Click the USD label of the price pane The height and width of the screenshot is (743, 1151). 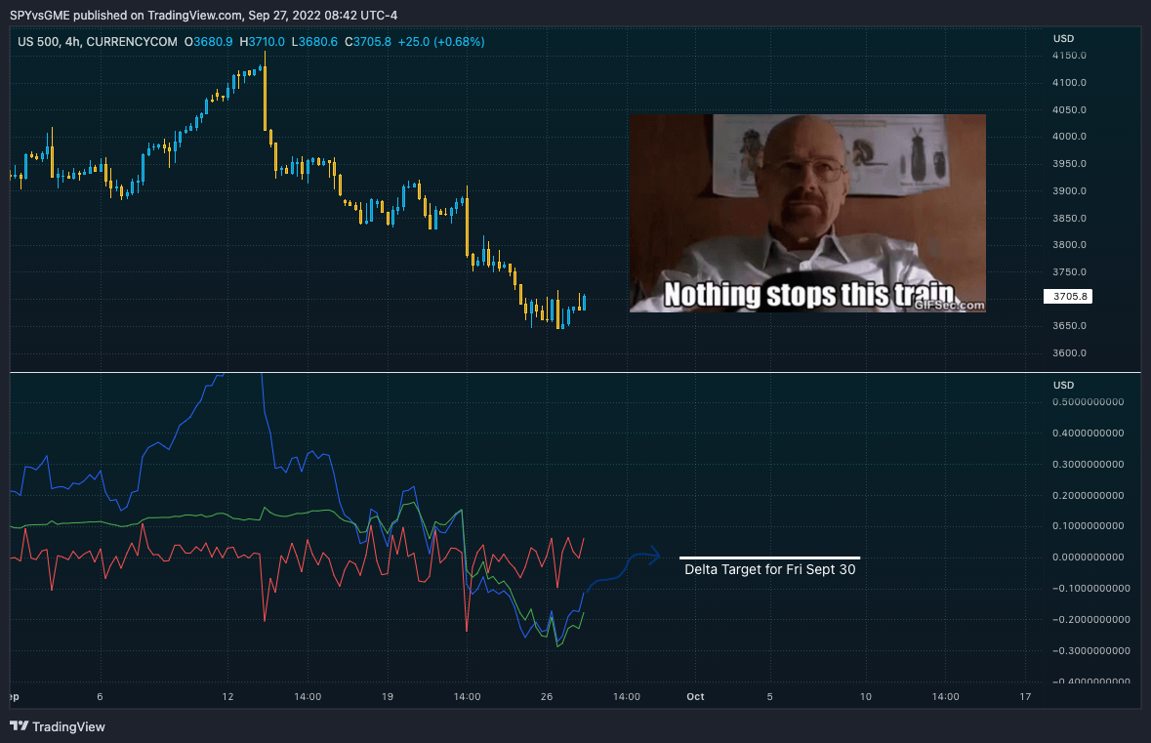pos(1064,38)
